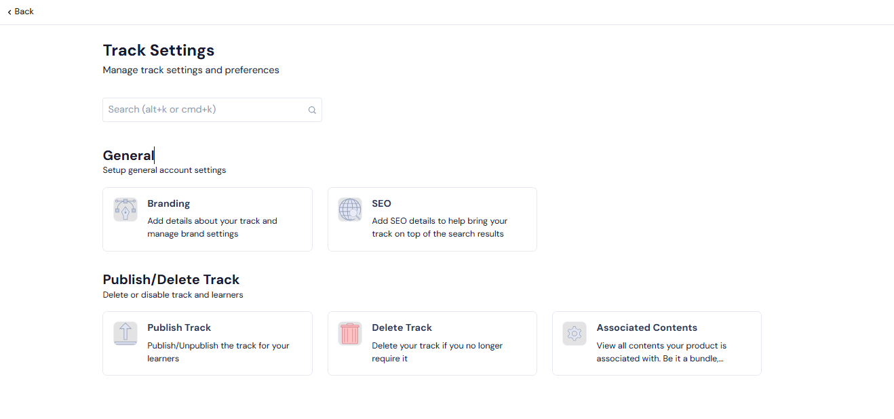Open the Associated Contents card
894x419 pixels.
[x=657, y=343]
